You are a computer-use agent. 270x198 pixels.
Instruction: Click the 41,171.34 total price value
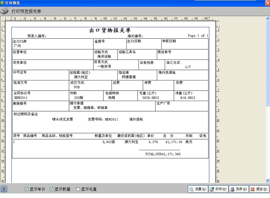[x=174, y=142]
